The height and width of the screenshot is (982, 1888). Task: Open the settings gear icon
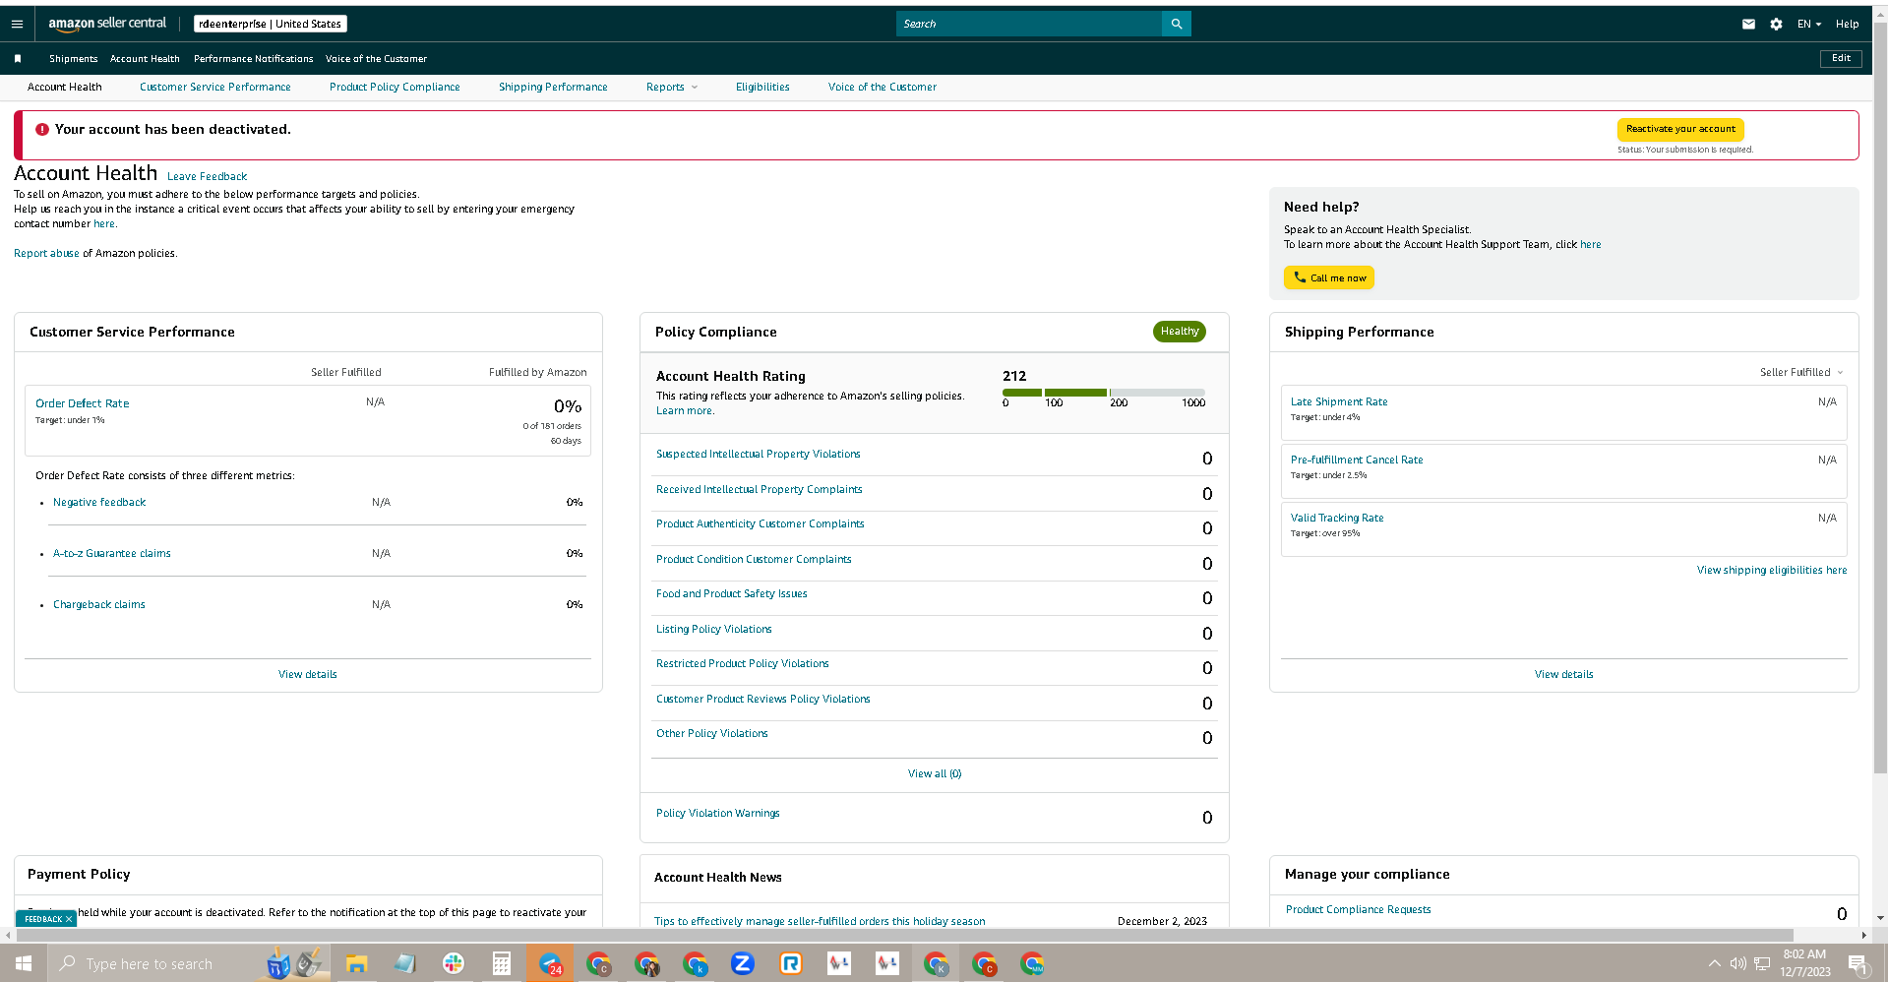tap(1776, 24)
